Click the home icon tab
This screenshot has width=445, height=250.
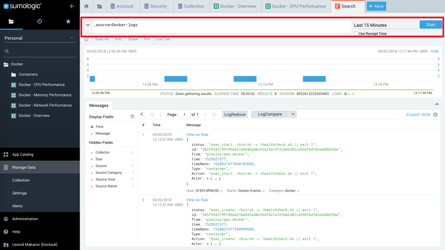tap(86, 6)
